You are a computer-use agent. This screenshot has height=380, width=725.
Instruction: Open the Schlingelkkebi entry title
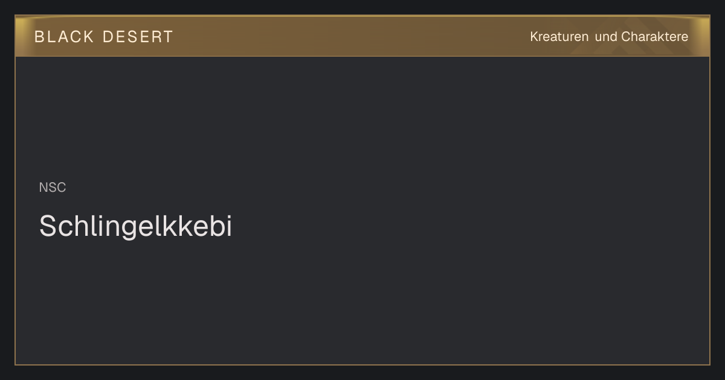[135, 227]
